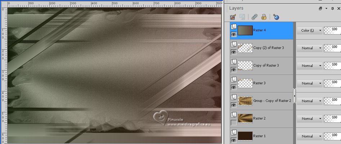The image size is (341, 144).
Task: Click layer type icon beside Raster 3
Action: [x=234, y=80]
